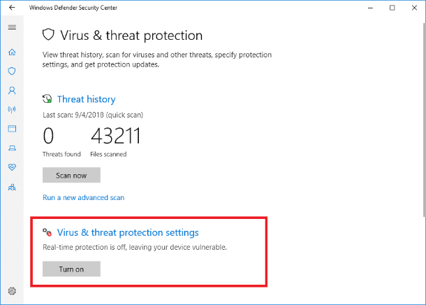Open Firewall & network protection icon
This screenshot has width=426, height=305.
(x=12, y=109)
